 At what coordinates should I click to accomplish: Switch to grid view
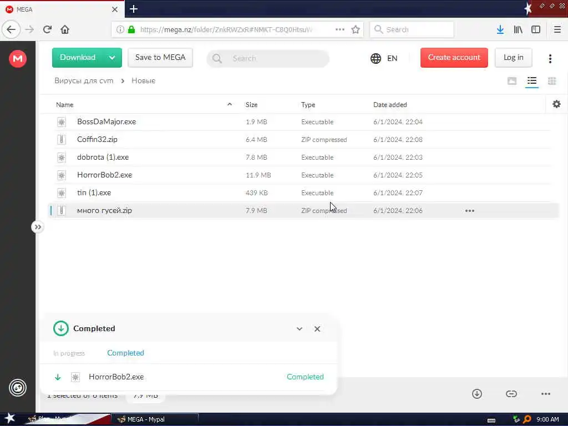pyautogui.click(x=552, y=81)
